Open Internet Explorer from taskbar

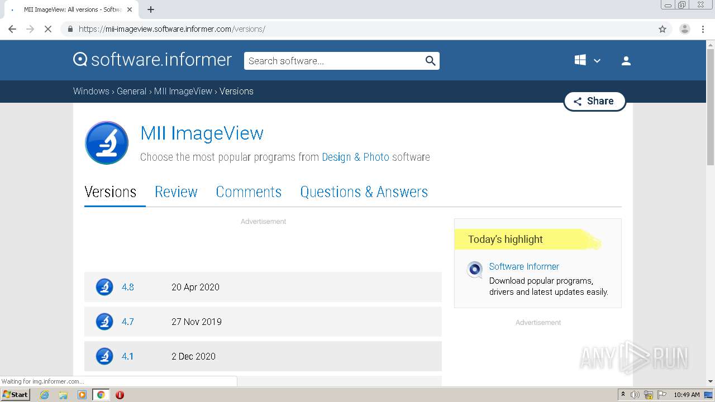[45, 395]
